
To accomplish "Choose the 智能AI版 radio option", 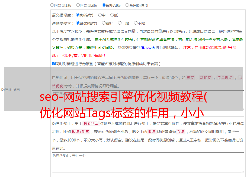I will [104, 5].
